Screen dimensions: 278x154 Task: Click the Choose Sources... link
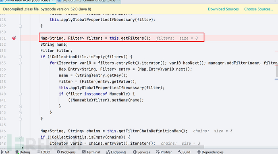point(259,9)
